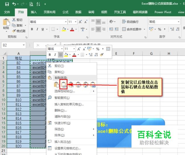
Task: Apply red font color from the ribbon
Action: point(72,29)
